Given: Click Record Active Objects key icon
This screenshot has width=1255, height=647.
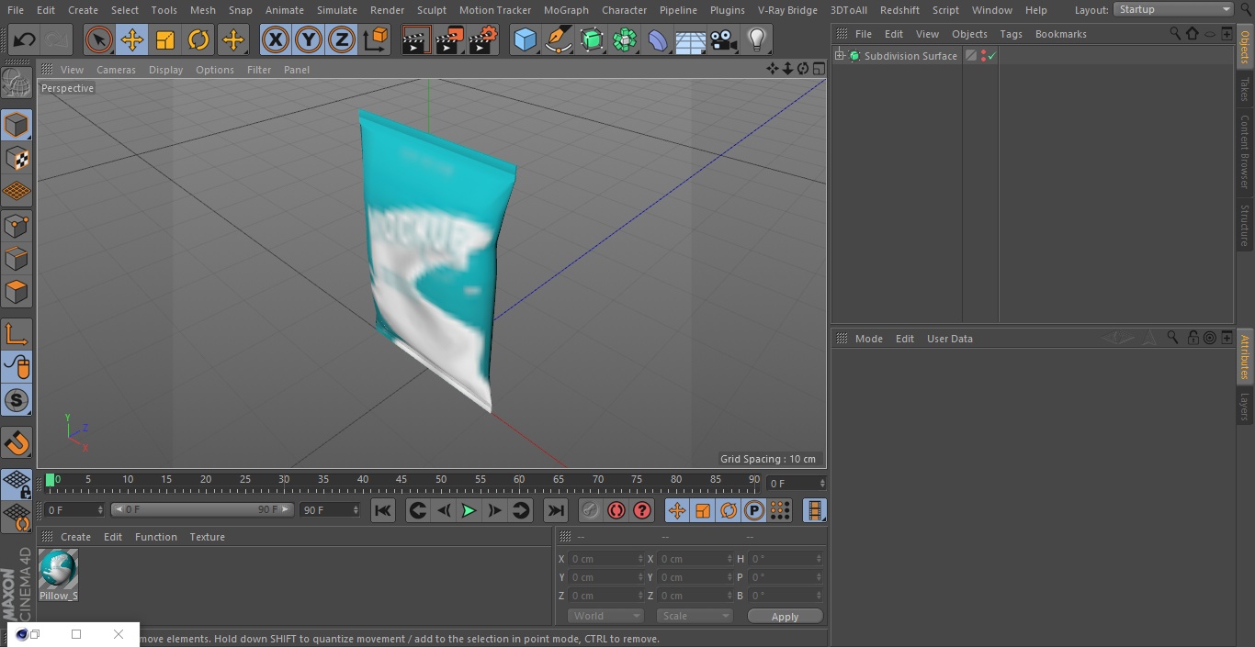Looking at the screenshot, I should 591,510.
